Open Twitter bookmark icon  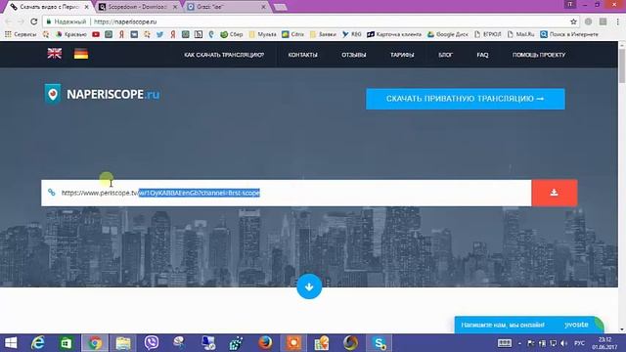pyautogui.click(x=160, y=35)
